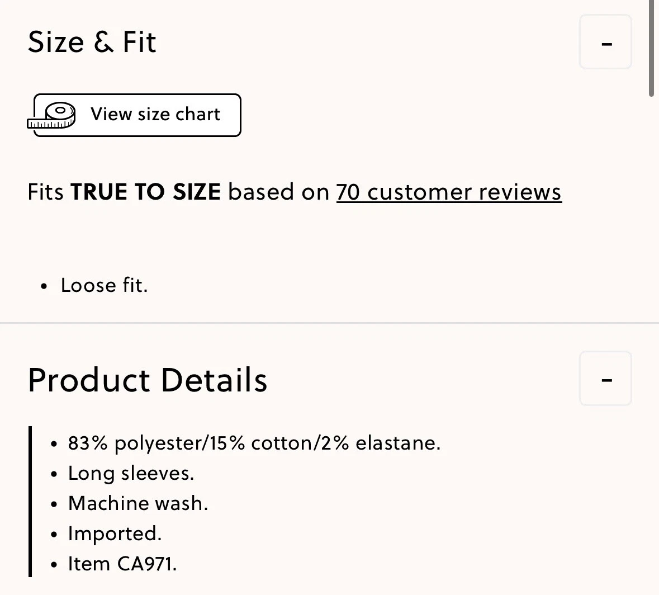This screenshot has height=595, width=659.
Task: Click the Long sleeves detail line
Action: pos(131,473)
